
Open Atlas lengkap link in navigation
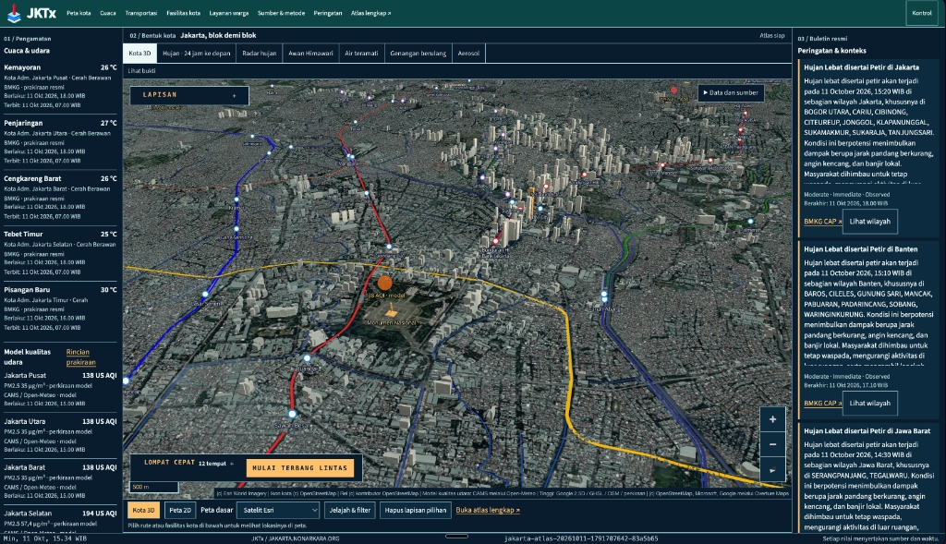pos(371,13)
